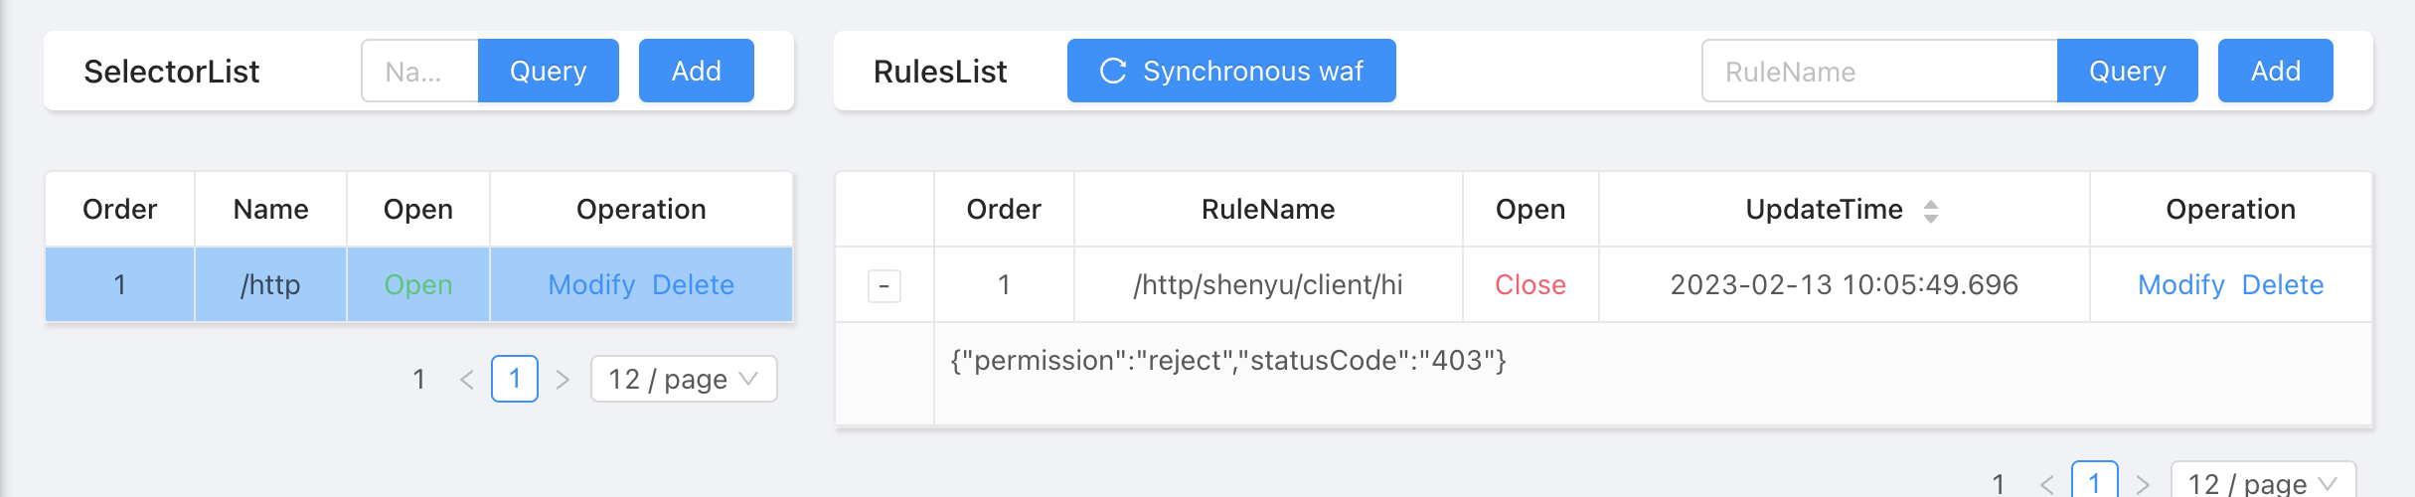The width and height of the screenshot is (2415, 497).
Task: Add a new selector
Action: pos(696,71)
